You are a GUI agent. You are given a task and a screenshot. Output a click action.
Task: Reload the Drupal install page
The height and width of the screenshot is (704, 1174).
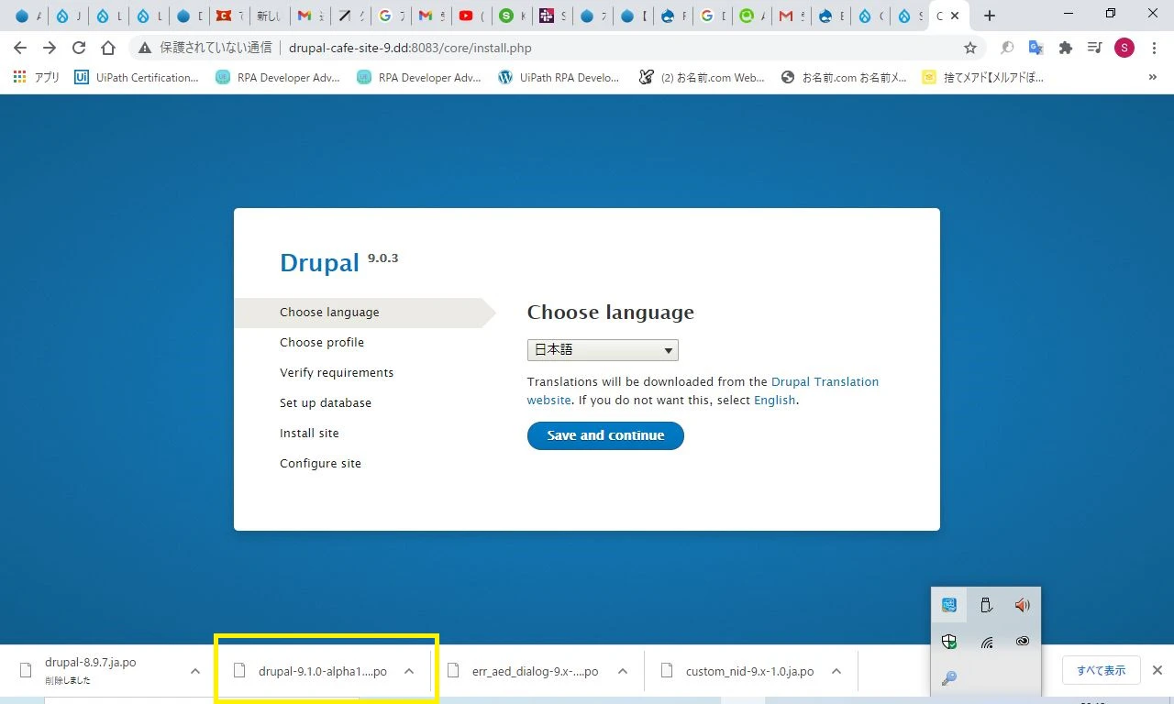[x=79, y=48]
